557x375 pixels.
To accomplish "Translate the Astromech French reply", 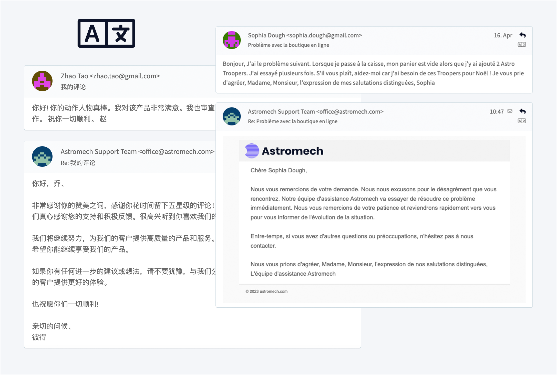I will click(522, 121).
